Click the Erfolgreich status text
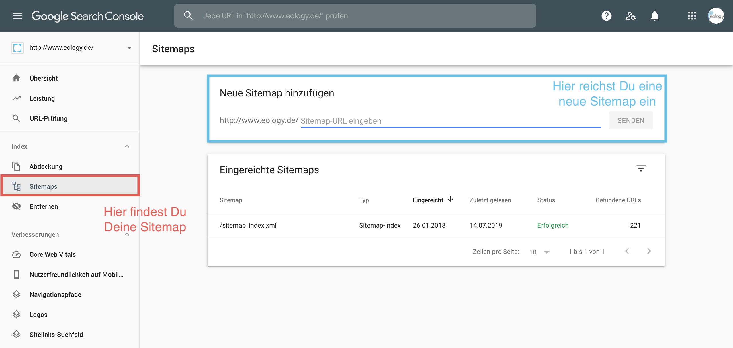The width and height of the screenshot is (733, 348). pyautogui.click(x=553, y=225)
